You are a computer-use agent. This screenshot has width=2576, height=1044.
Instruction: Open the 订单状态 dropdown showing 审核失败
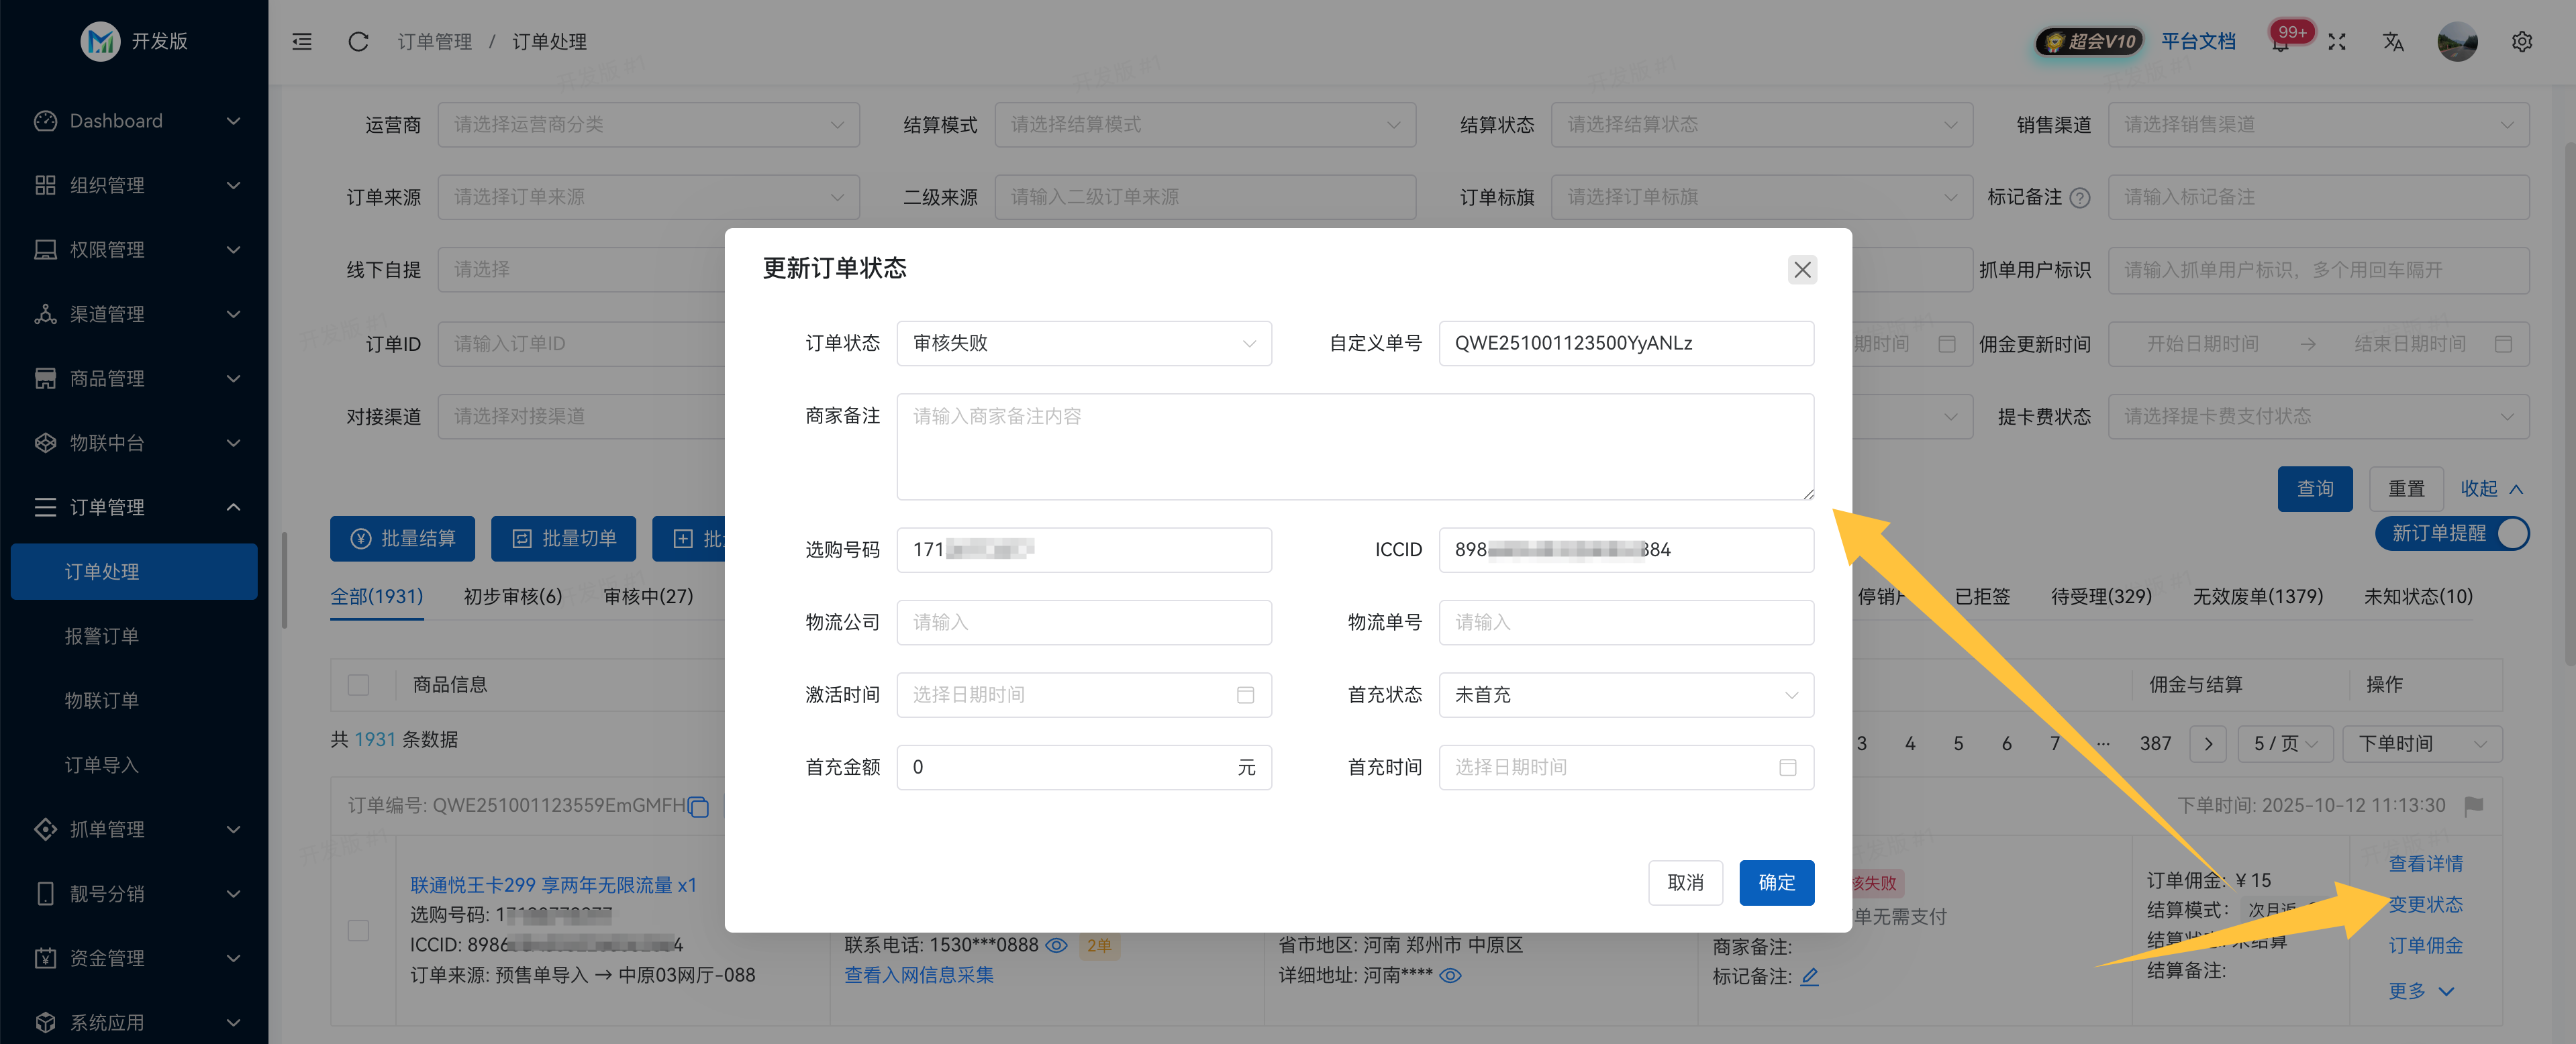point(1083,343)
